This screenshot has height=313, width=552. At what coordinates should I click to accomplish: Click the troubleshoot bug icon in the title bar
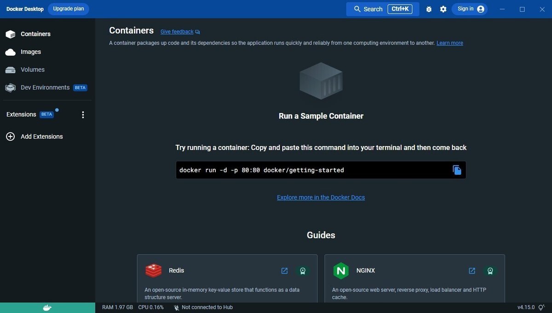[429, 9]
